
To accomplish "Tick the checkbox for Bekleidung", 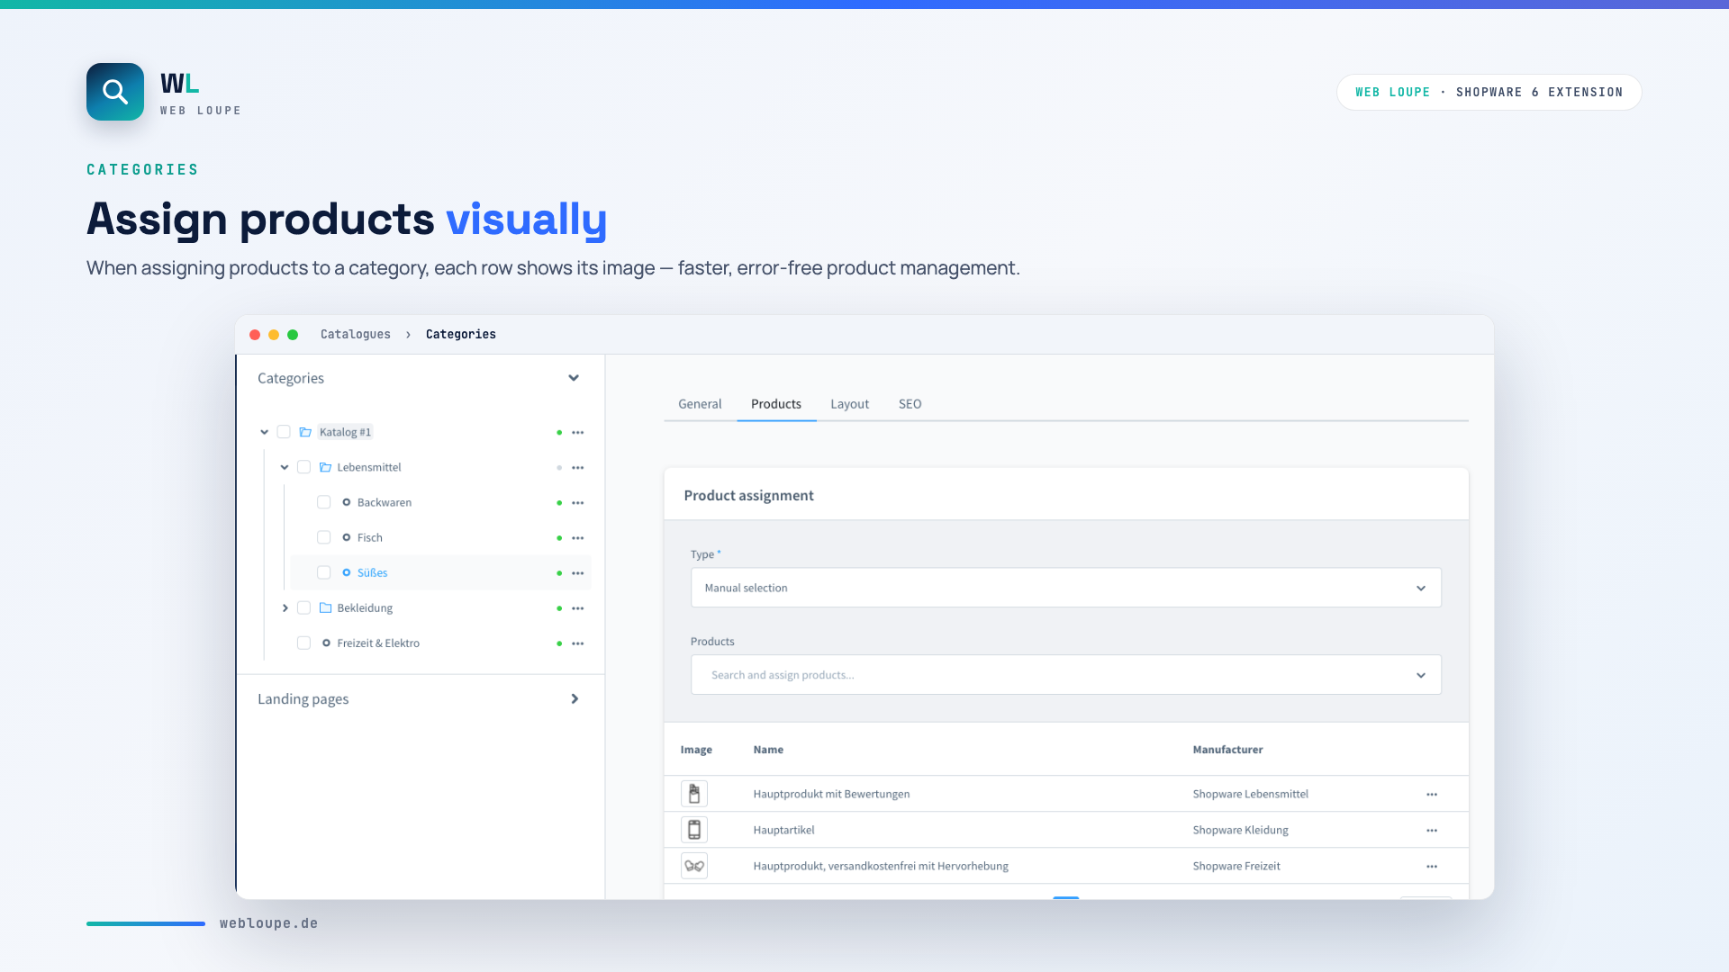I will coord(303,607).
